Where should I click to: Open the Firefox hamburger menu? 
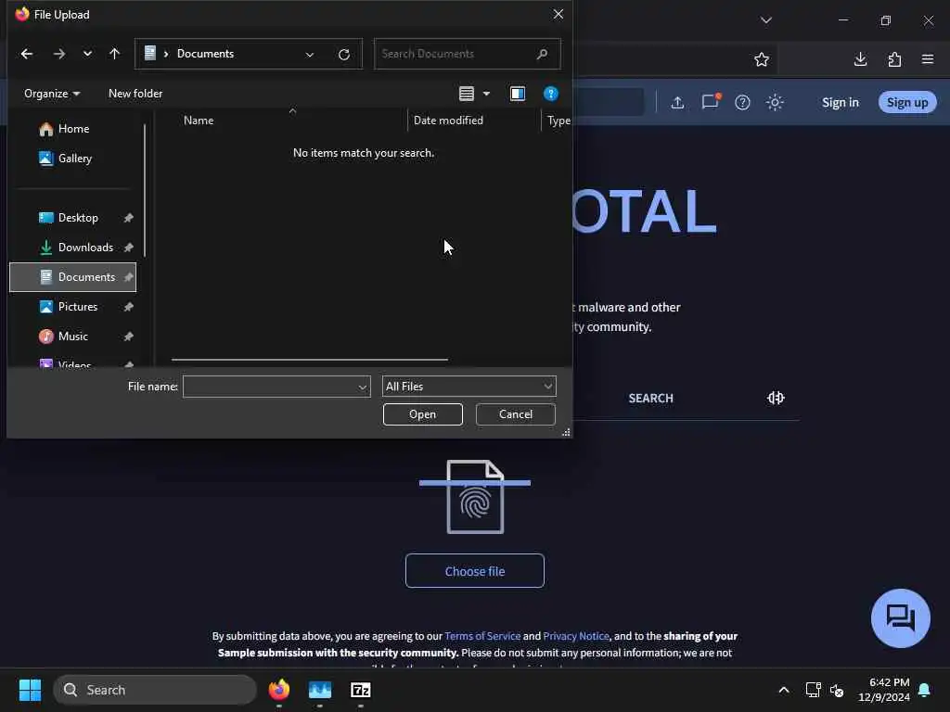[928, 59]
